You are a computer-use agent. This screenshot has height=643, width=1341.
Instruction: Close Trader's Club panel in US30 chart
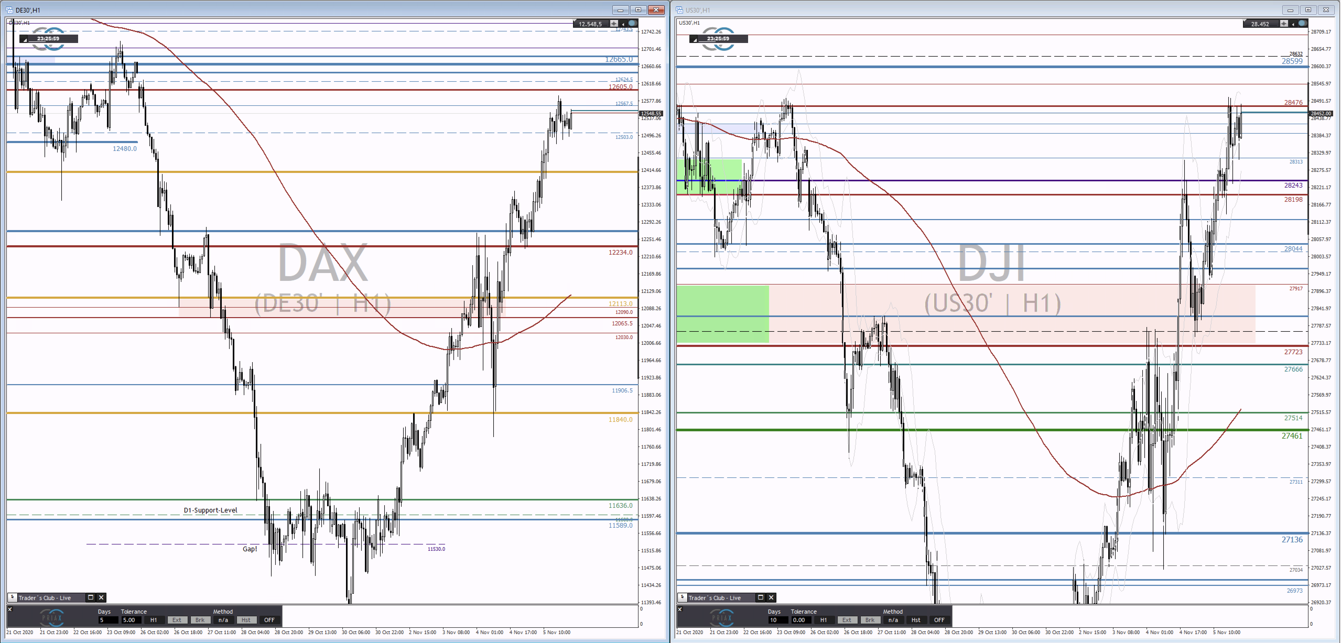coord(771,597)
